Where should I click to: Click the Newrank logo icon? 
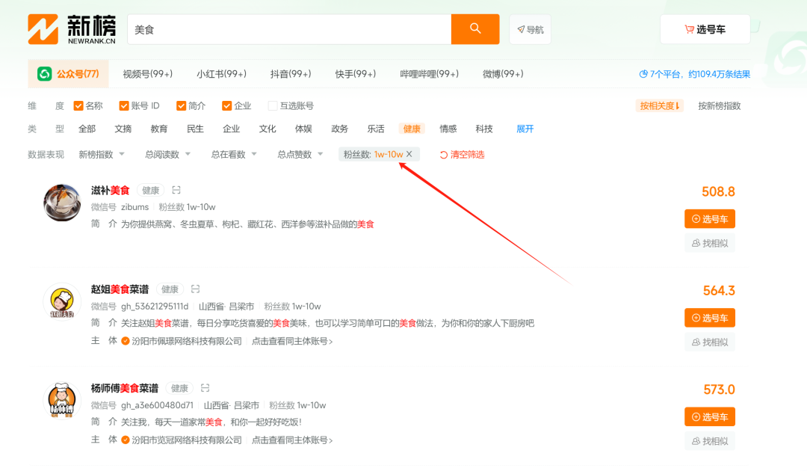point(43,29)
